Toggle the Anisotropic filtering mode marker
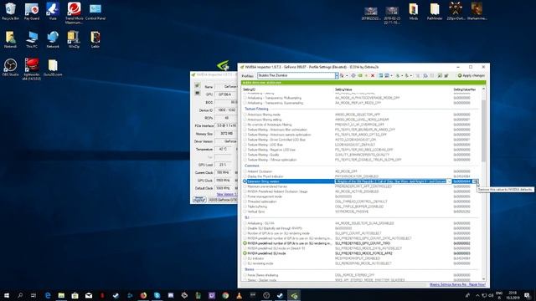The image size is (536, 301). (245, 115)
